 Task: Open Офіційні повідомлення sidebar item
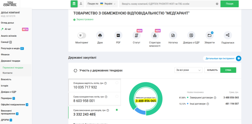click(14, 105)
